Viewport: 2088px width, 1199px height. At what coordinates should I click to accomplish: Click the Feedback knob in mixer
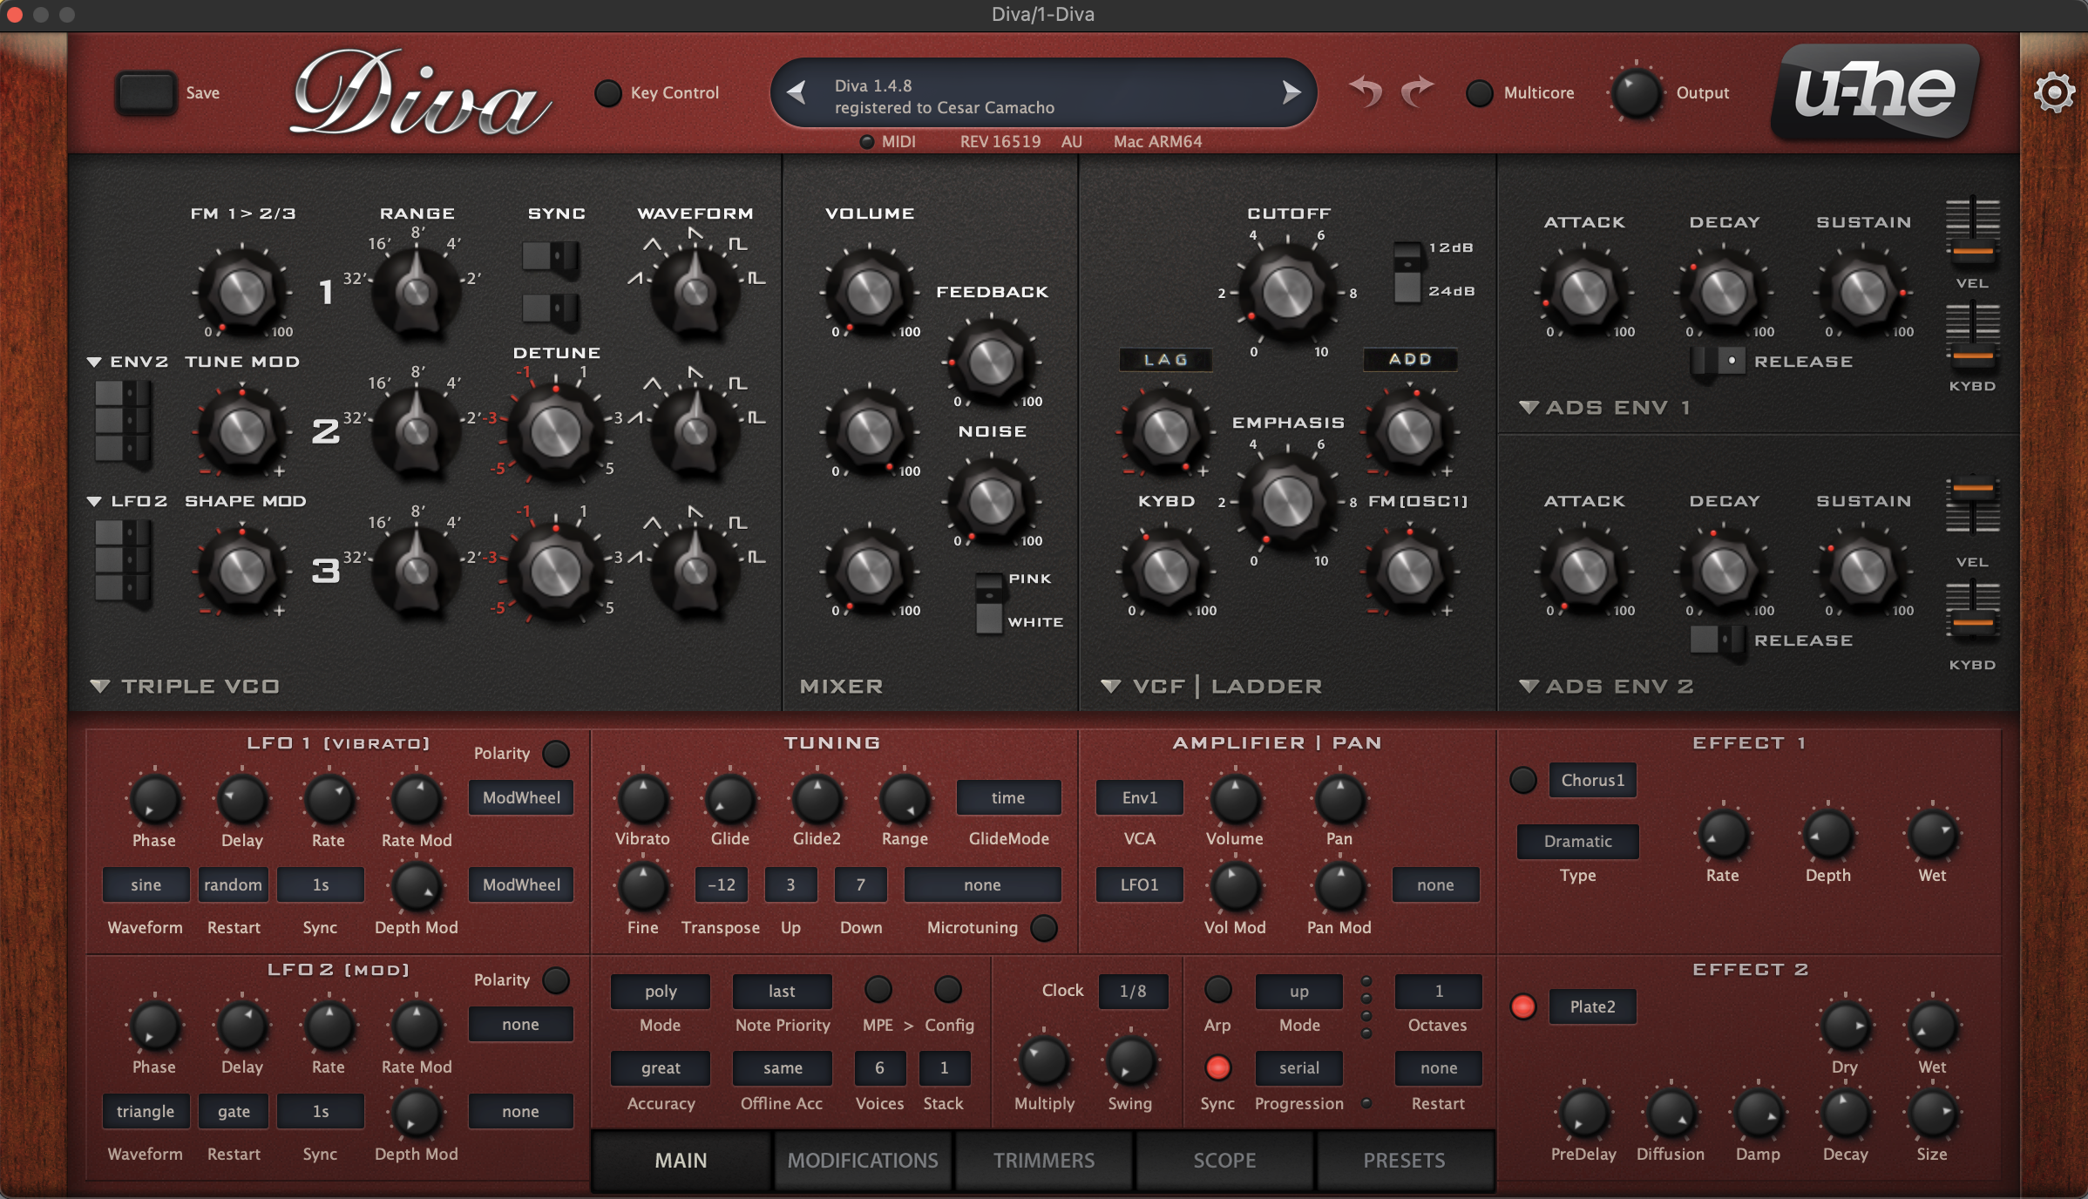991,362
